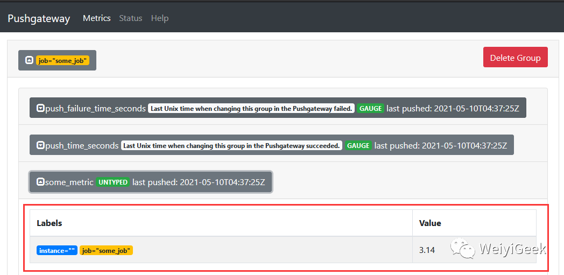Collapse the job="some_job" group header
Image resolution: width=564 pixels, height=275 pixels.
point(57,60)
